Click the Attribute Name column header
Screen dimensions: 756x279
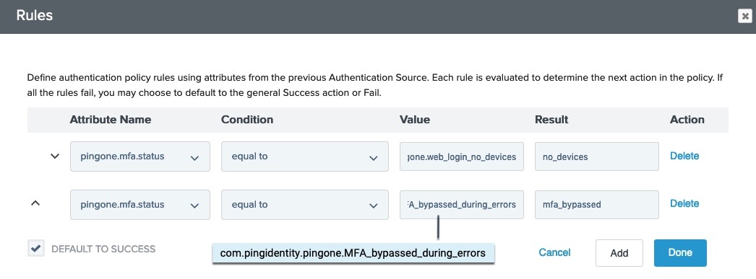coord(111,119)
